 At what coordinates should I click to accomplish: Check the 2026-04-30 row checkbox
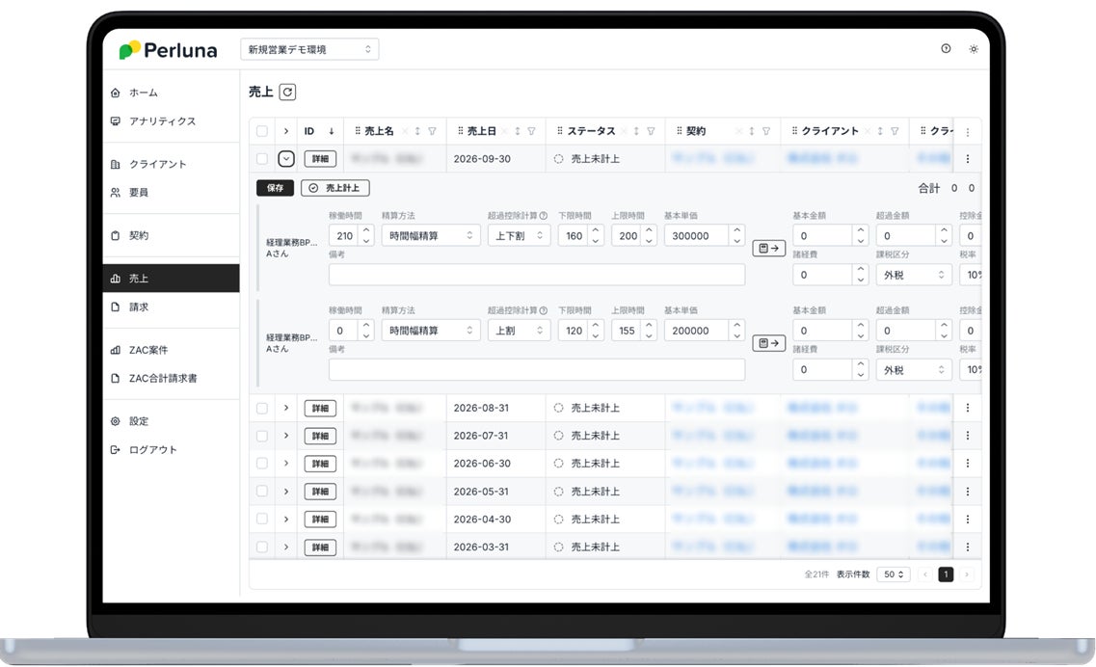[262, 519]
